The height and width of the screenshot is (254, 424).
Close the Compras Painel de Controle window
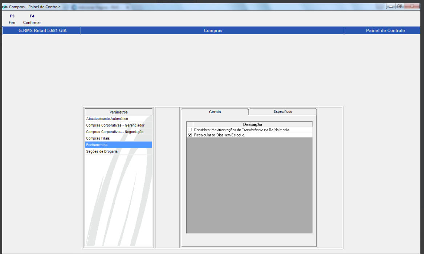point(412,6)
